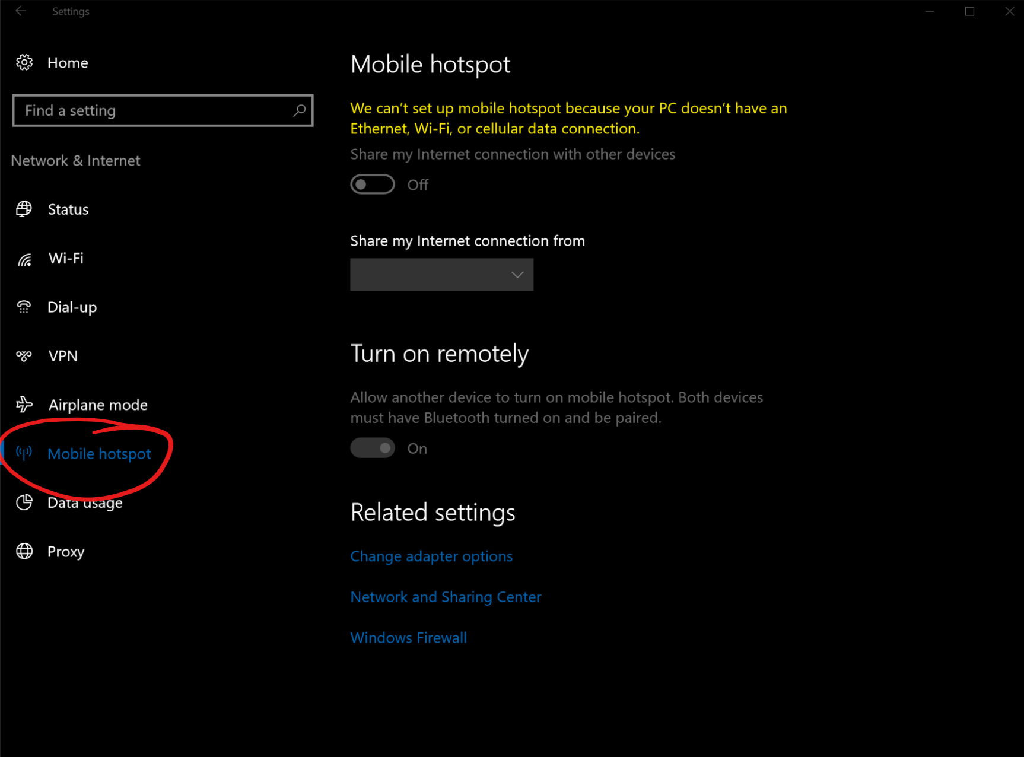Image resolution: width=1024 pixels, height=757 pixels.
Task: Open the Wi-Fi settings page
Action: point(66,259)
